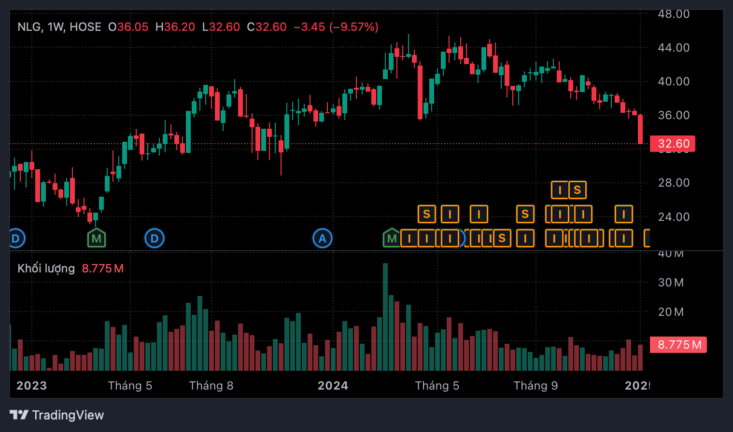733x432 pixels.
Task: Click the blue A event marker
Action: click(x=323, y=238)
